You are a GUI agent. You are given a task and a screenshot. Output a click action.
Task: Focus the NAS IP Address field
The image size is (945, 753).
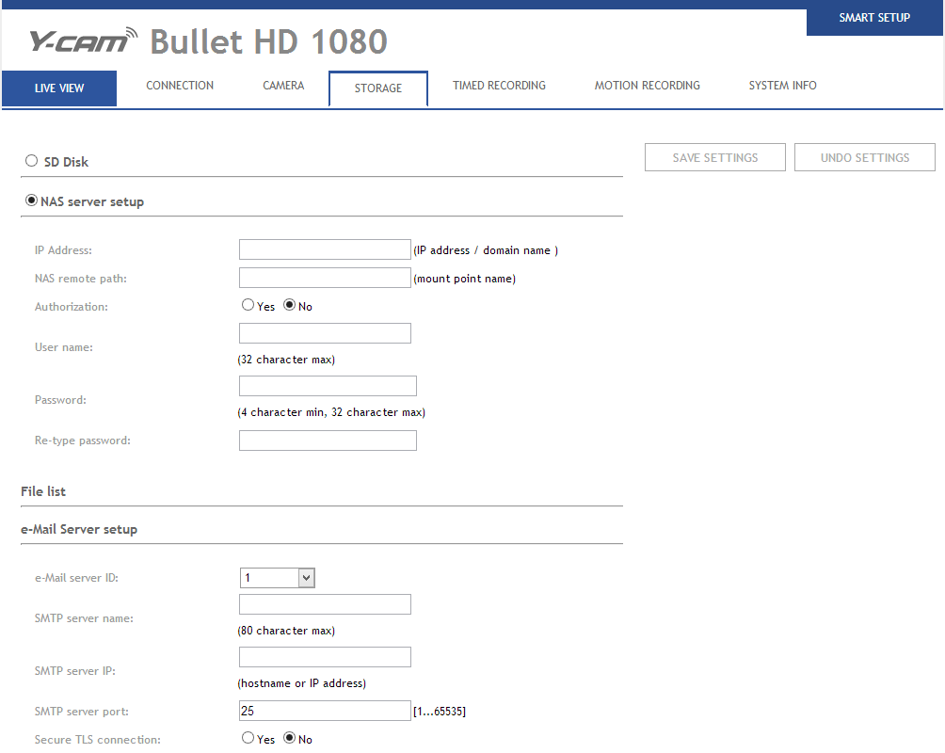tap(325, 249)
